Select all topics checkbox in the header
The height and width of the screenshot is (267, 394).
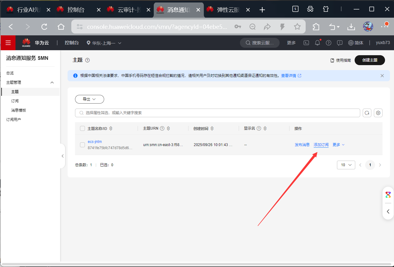coord(82,128)
